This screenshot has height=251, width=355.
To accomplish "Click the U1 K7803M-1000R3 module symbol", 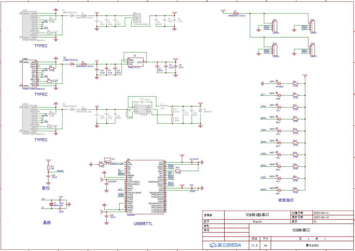I will [137, 18].
